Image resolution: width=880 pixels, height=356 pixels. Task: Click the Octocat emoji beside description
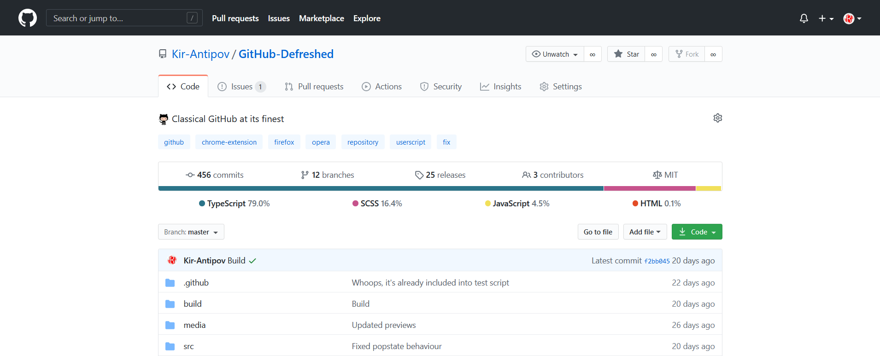coord(164,119)
